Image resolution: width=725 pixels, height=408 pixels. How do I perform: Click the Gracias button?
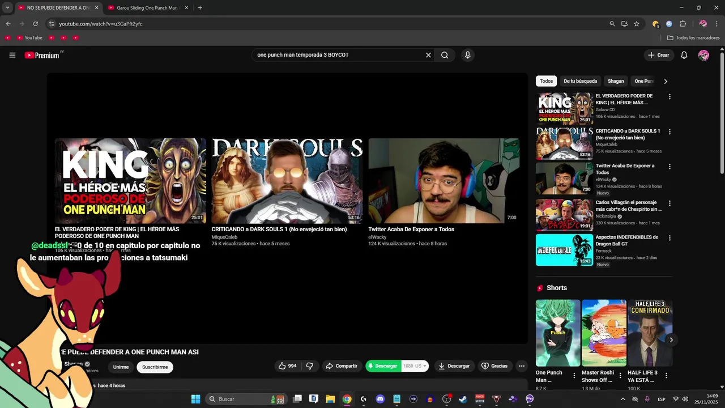click(x=494, y=366)
